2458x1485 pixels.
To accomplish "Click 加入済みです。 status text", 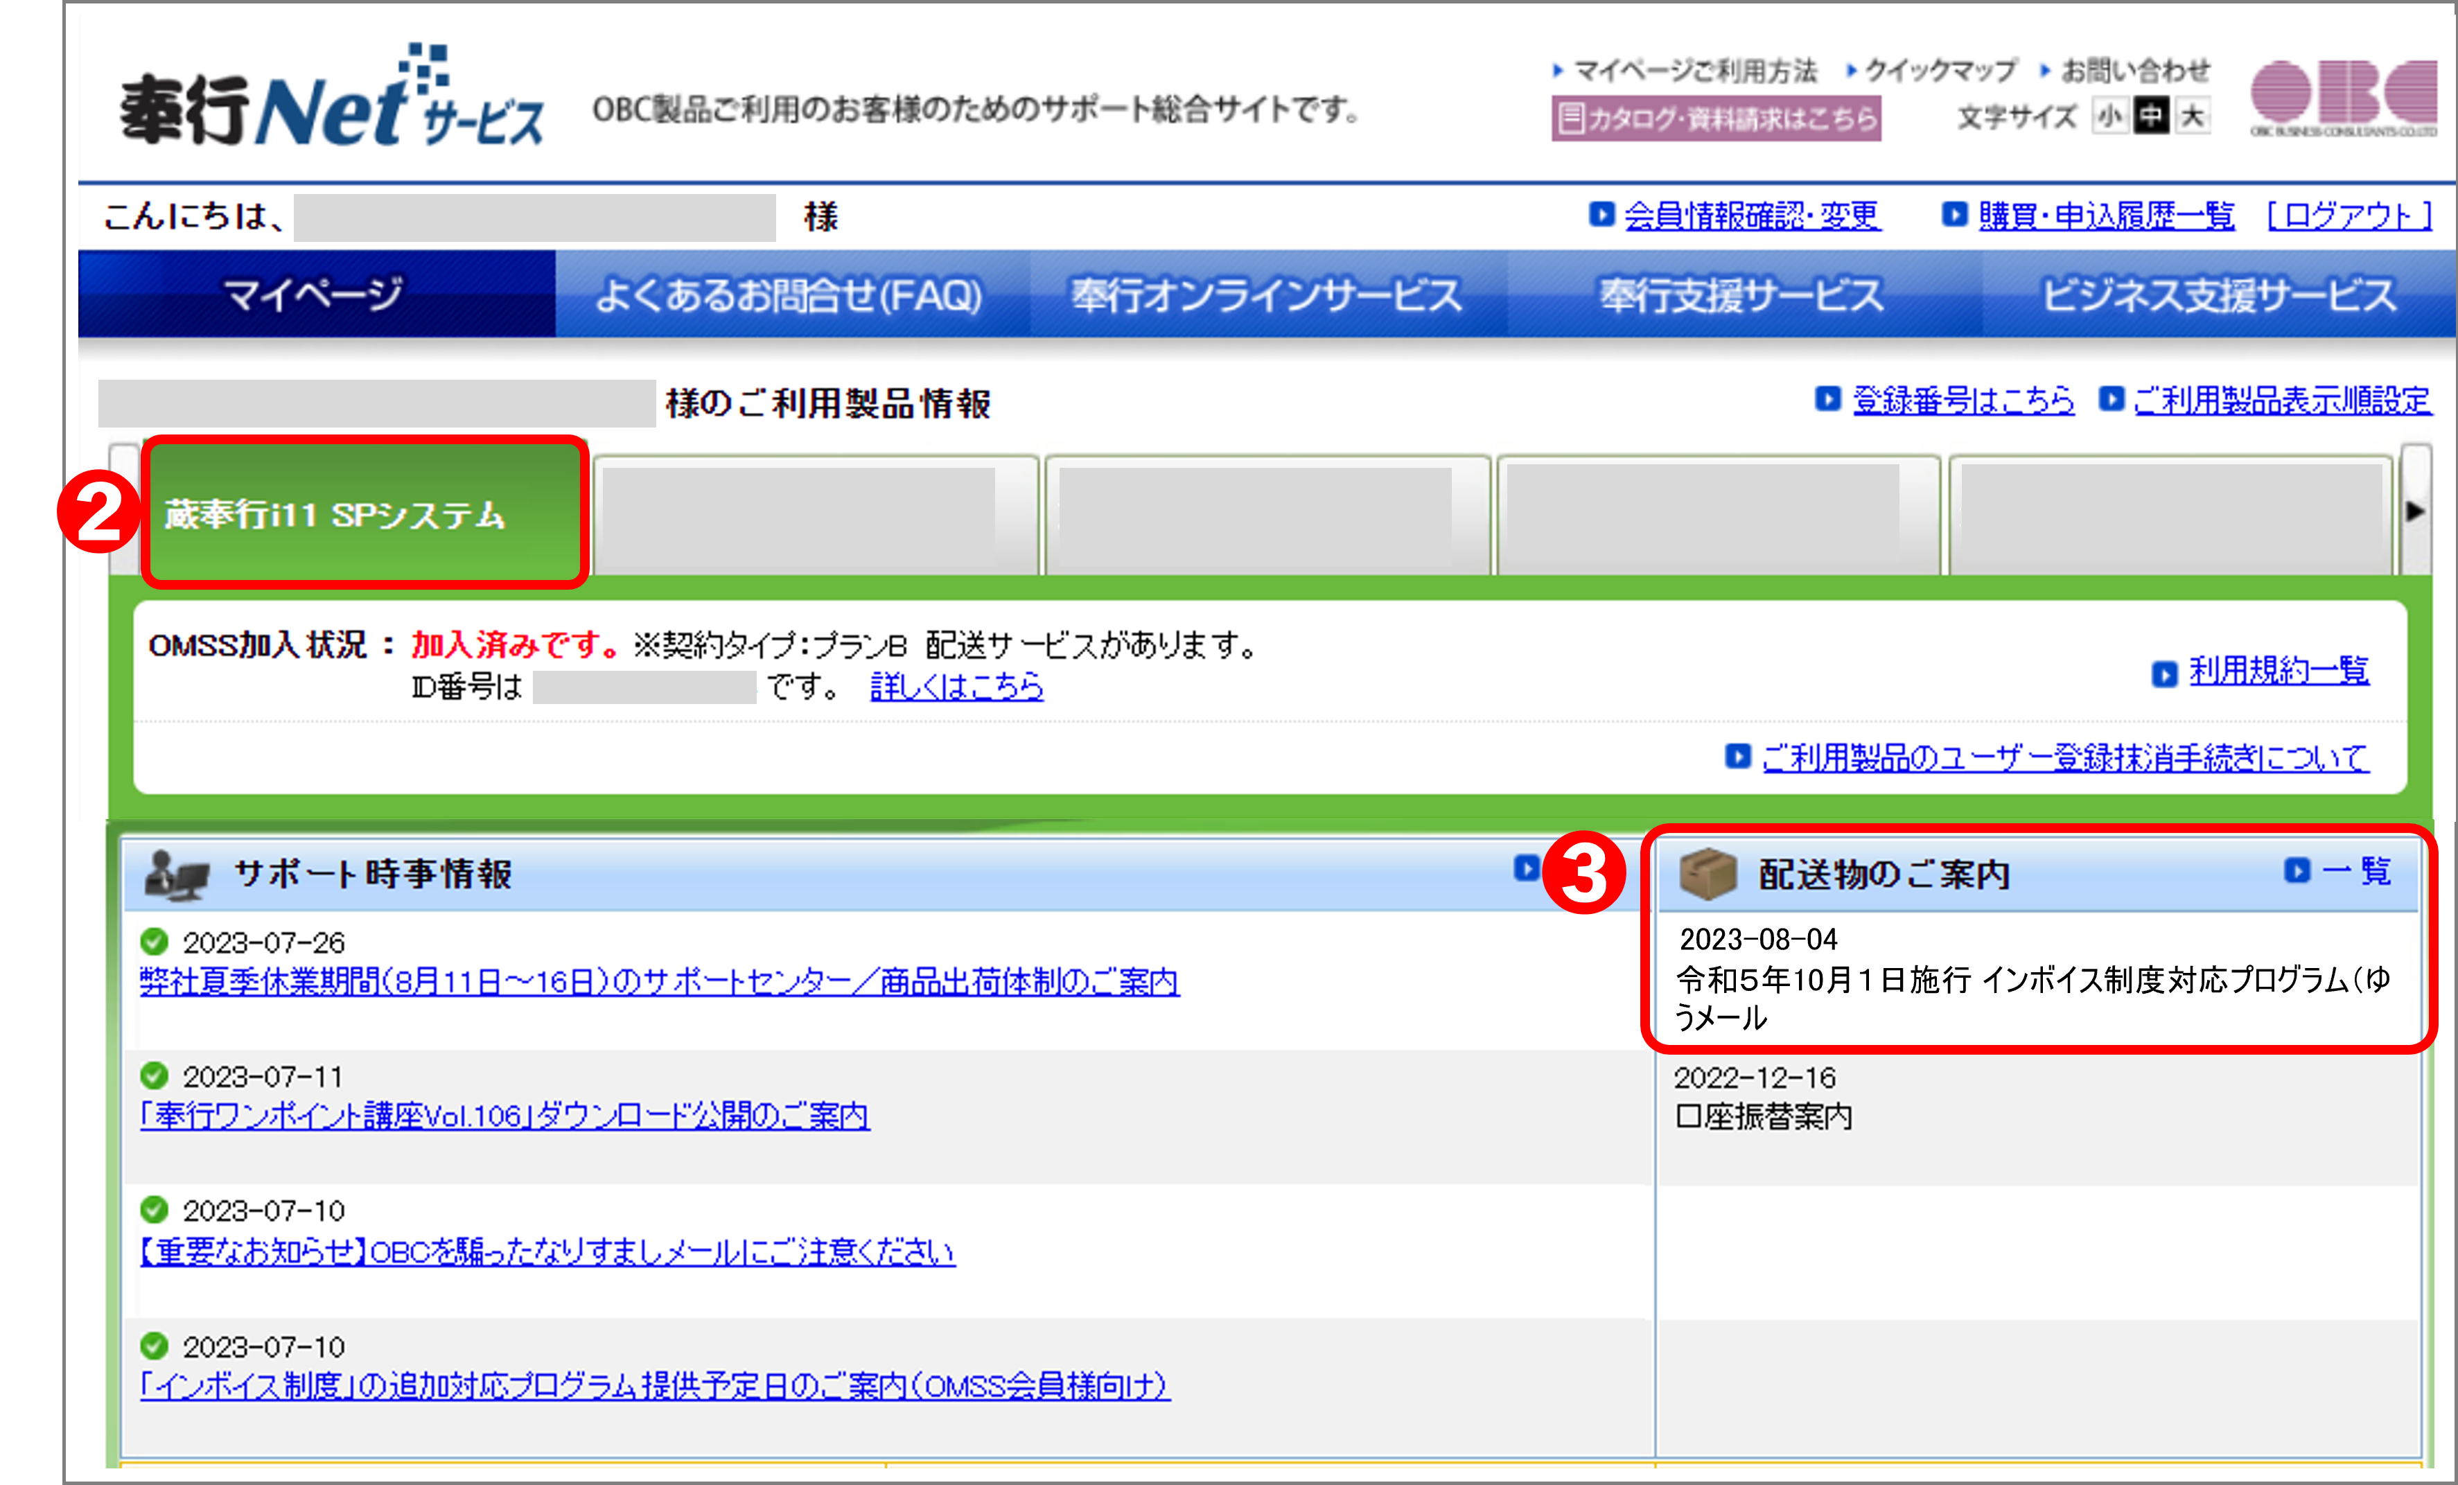I will [517, 645].
